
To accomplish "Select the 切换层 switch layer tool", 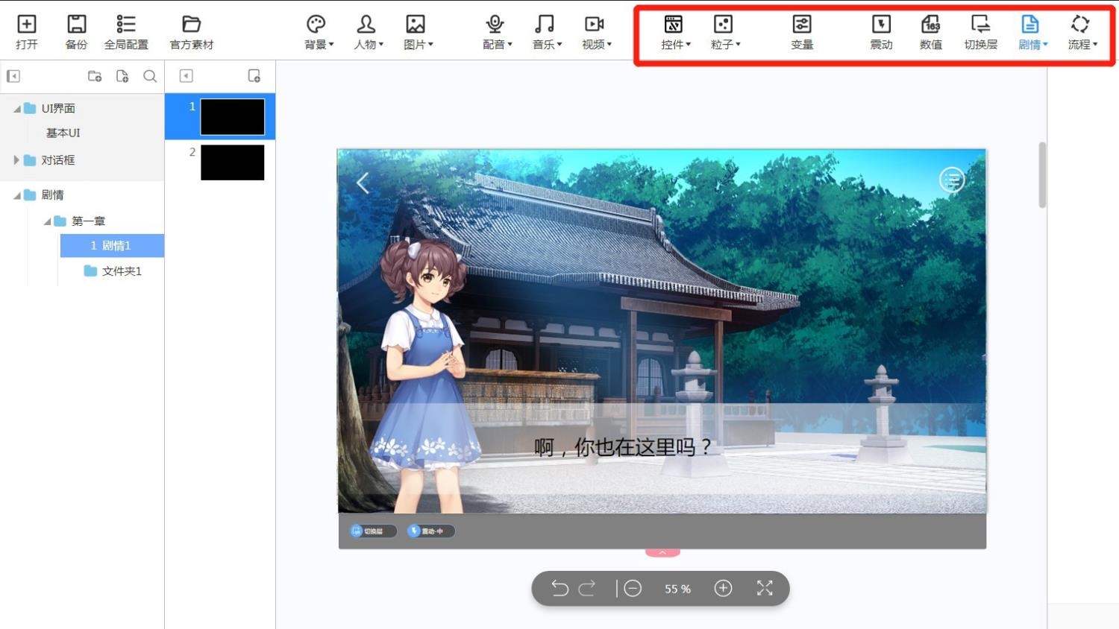I will click(x=980, y=33).
